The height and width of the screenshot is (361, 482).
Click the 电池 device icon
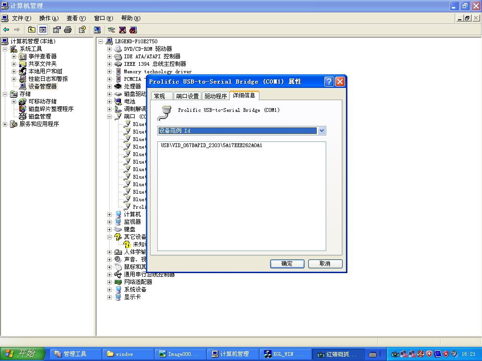tap(118, 102)
